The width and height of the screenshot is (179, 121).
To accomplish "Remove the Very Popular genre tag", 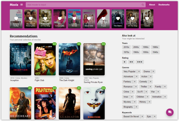I will [139, 71].
